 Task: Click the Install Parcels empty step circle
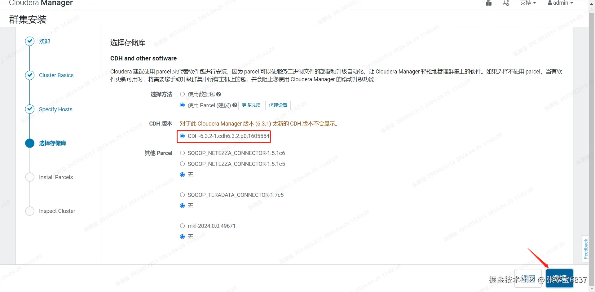(x=30, y=177)
